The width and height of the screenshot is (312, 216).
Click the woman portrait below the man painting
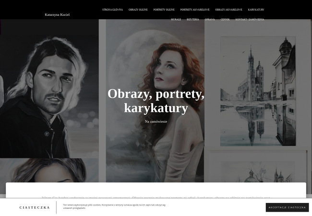(49, 170)
